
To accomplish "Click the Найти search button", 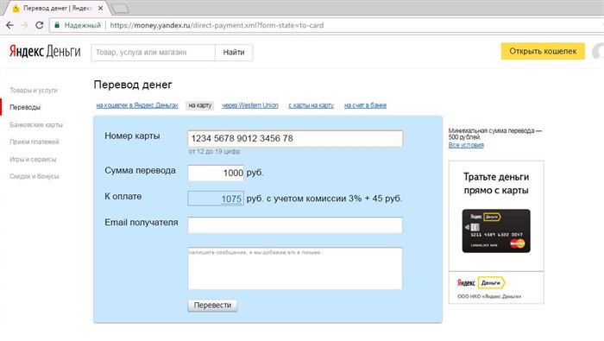I will click(x=234, y=53).
